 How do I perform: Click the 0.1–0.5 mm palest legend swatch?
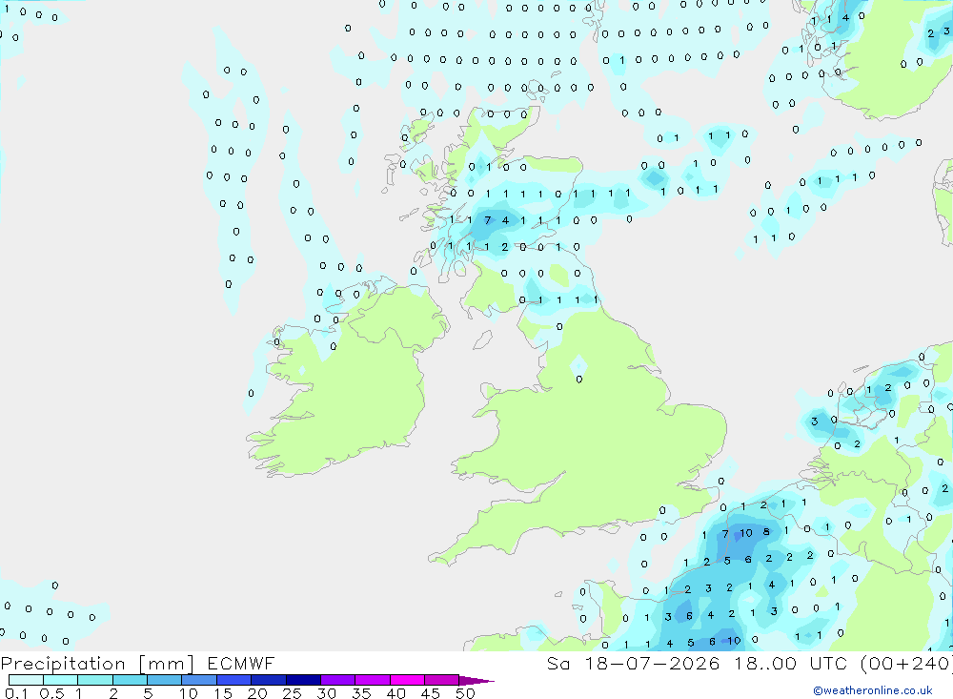click(26, 680)
